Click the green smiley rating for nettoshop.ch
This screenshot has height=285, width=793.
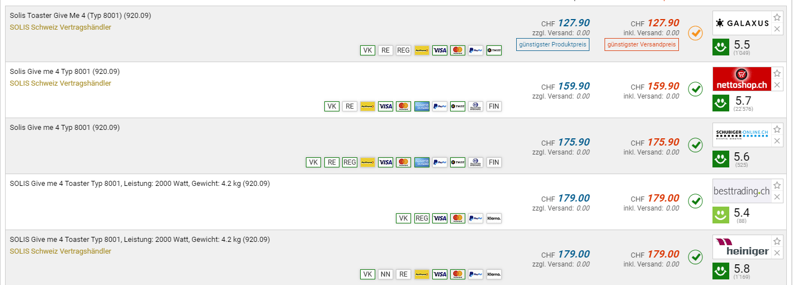pos(721,103)
